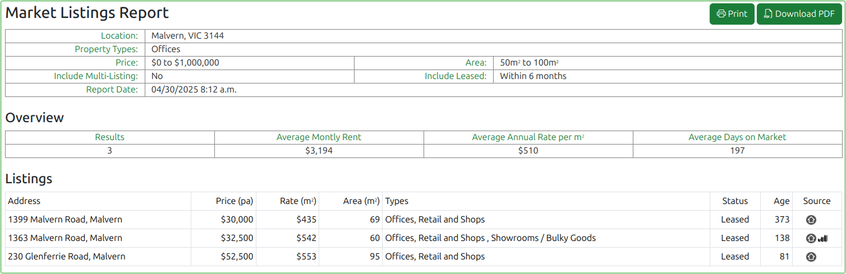This screenshot has width=846, height=274.
Task: Click the Price (pa) column header
Action: point(235,201)
